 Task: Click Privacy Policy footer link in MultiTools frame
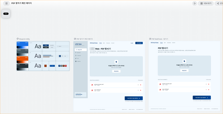tap(200, 109)
